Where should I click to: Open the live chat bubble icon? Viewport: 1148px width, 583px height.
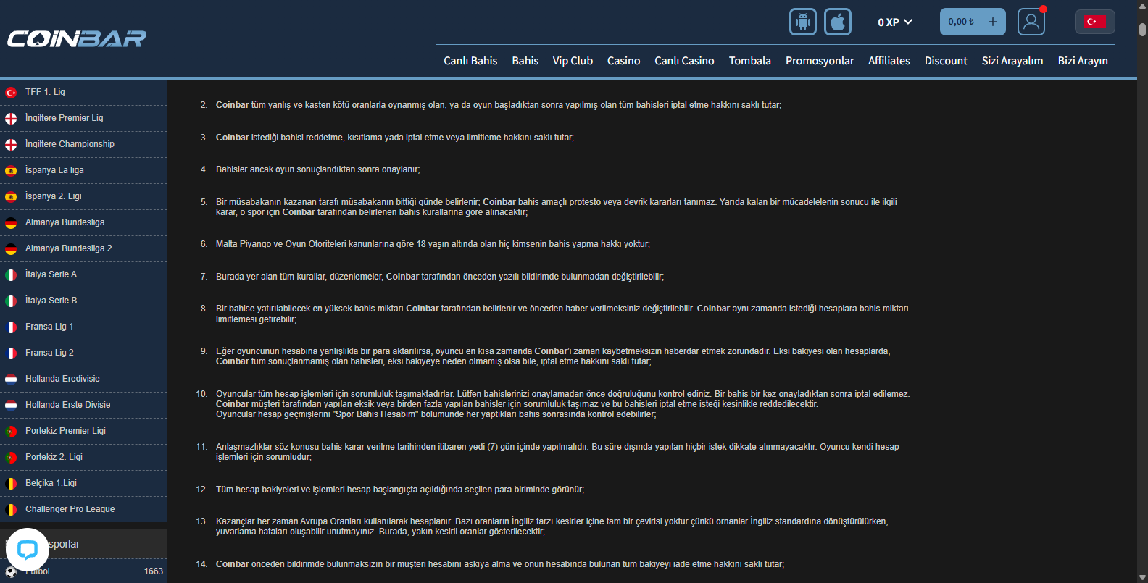[28, 550]
